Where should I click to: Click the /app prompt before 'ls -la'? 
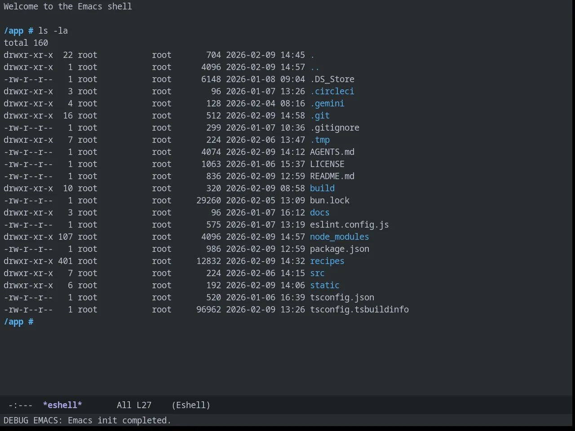click(13, 31)
